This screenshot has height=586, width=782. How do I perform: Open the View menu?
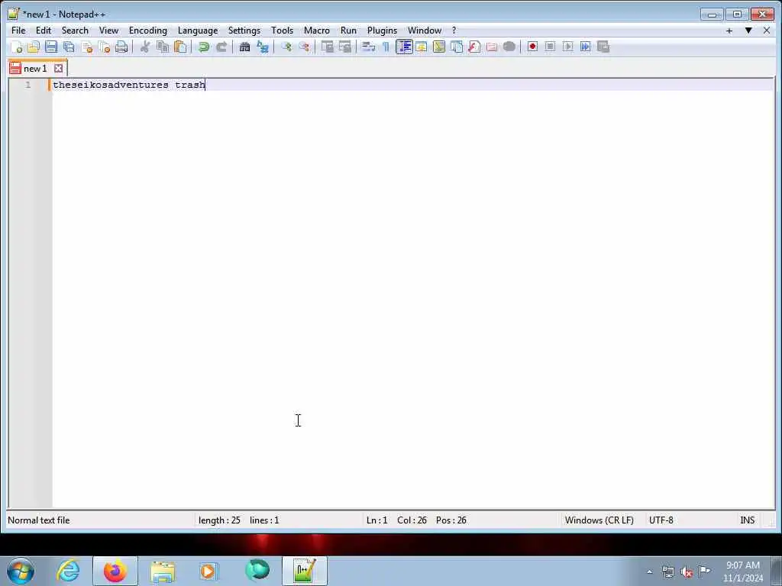pos(108,31)
